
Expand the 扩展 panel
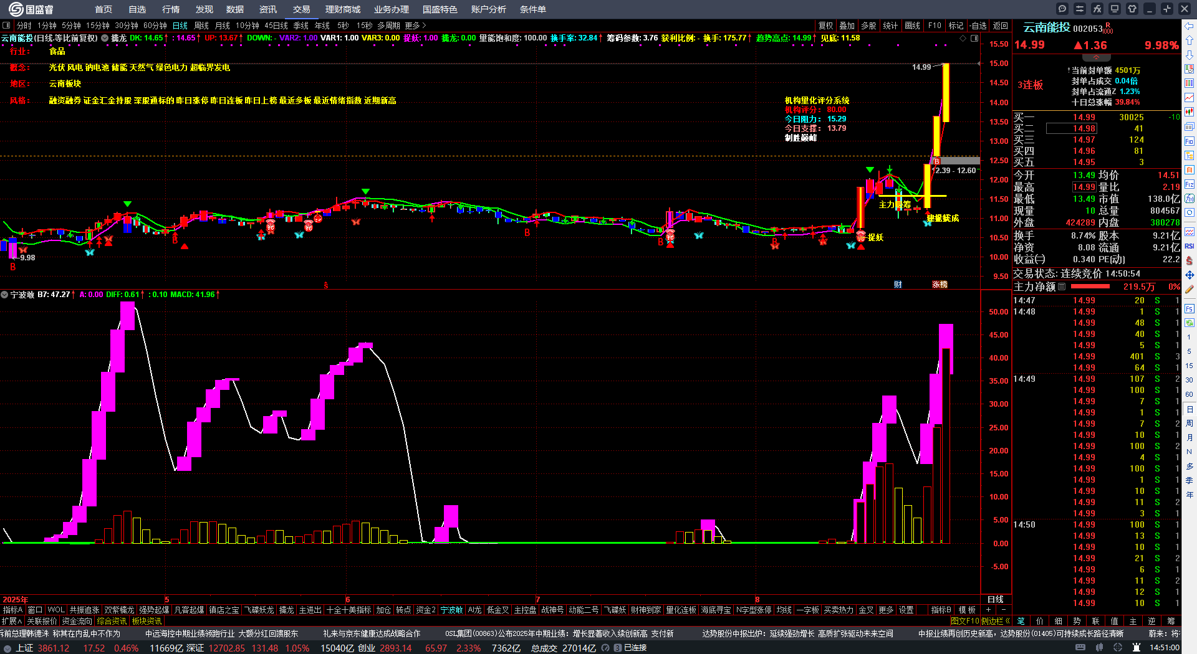pyautogui.click(x=12, y=621)
